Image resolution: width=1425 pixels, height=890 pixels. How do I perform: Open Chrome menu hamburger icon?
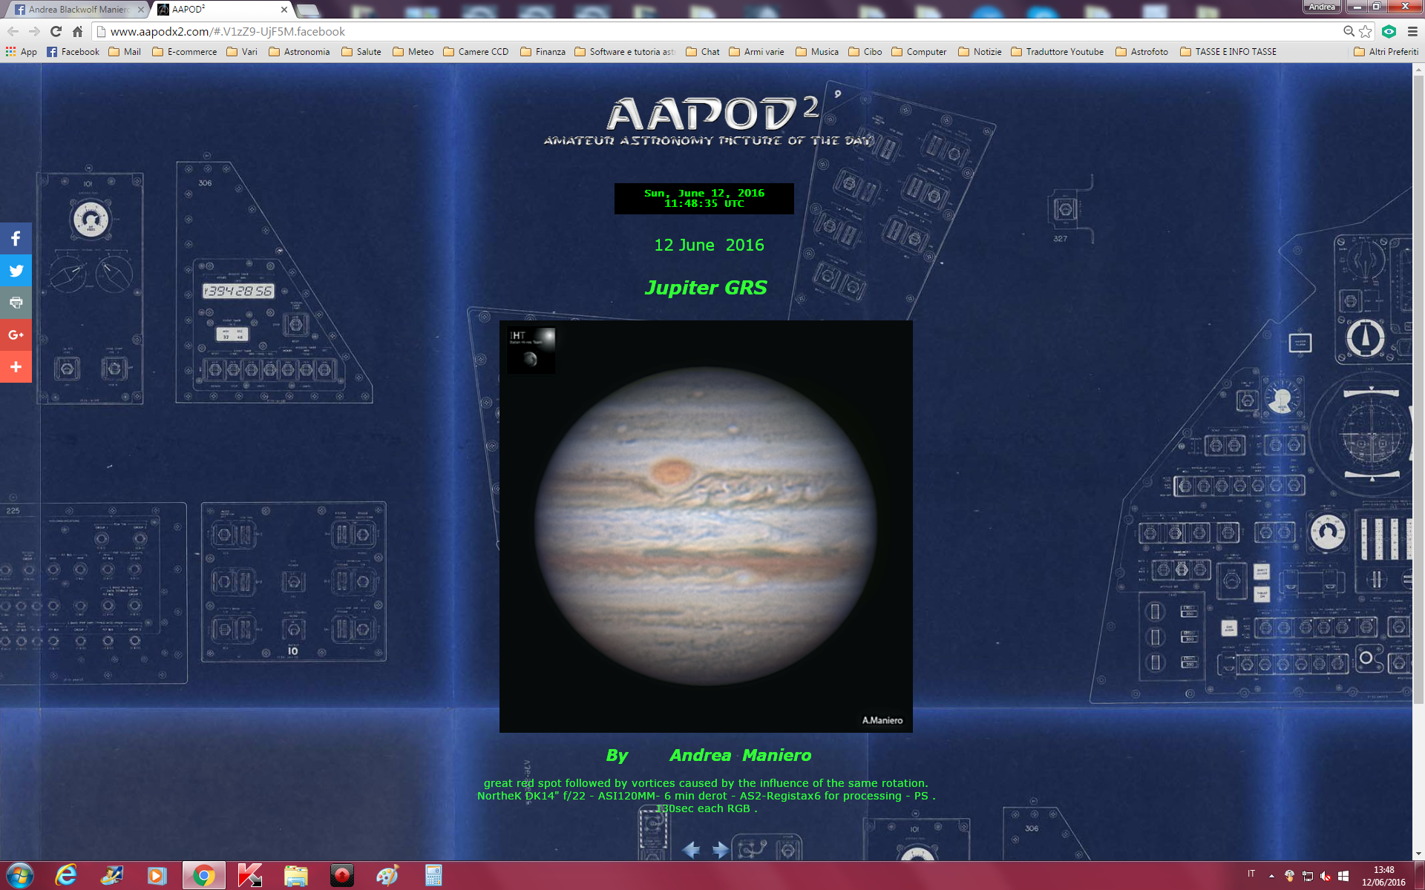pos(1412,31)
